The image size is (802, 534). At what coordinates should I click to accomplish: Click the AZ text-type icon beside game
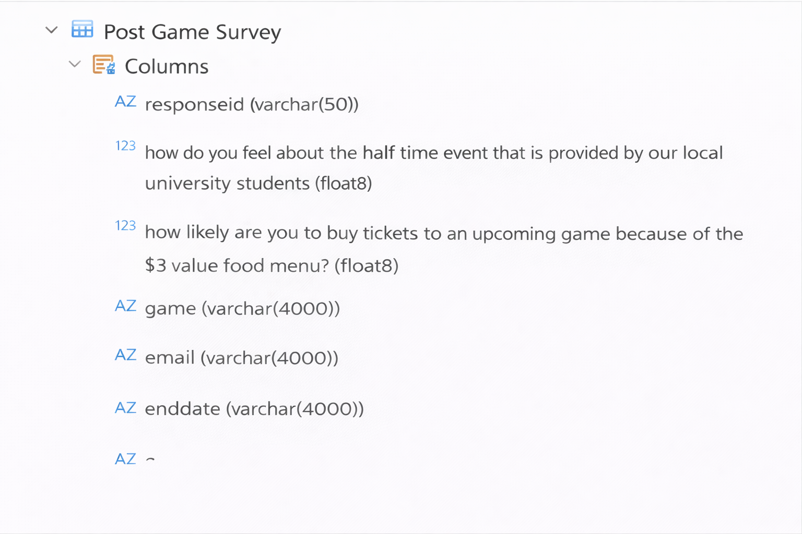125,306
